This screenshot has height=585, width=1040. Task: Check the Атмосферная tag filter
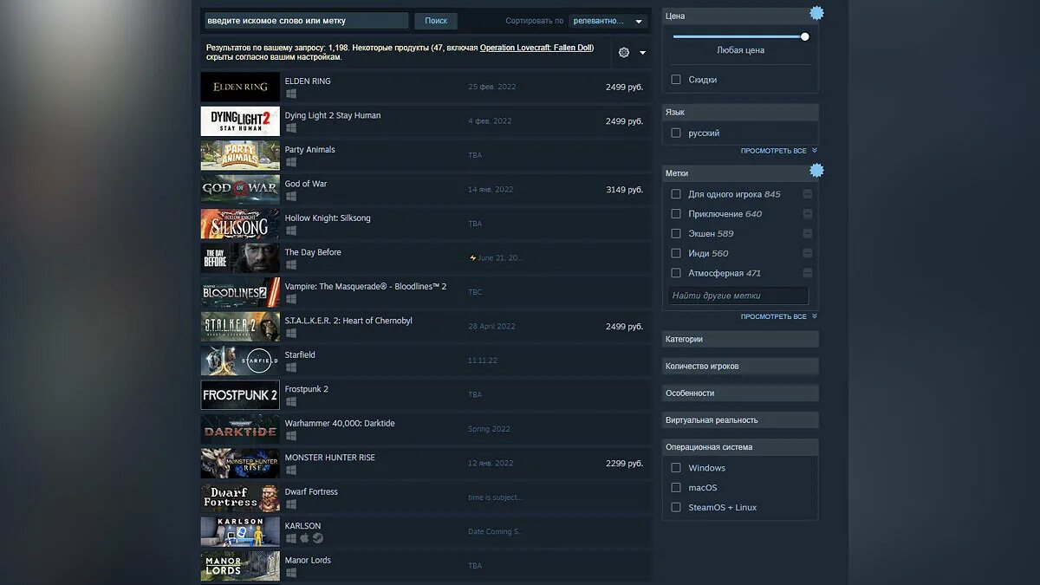676,274
